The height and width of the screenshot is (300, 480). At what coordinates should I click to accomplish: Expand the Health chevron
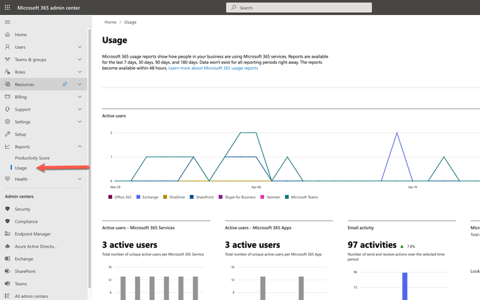[79, 179]
